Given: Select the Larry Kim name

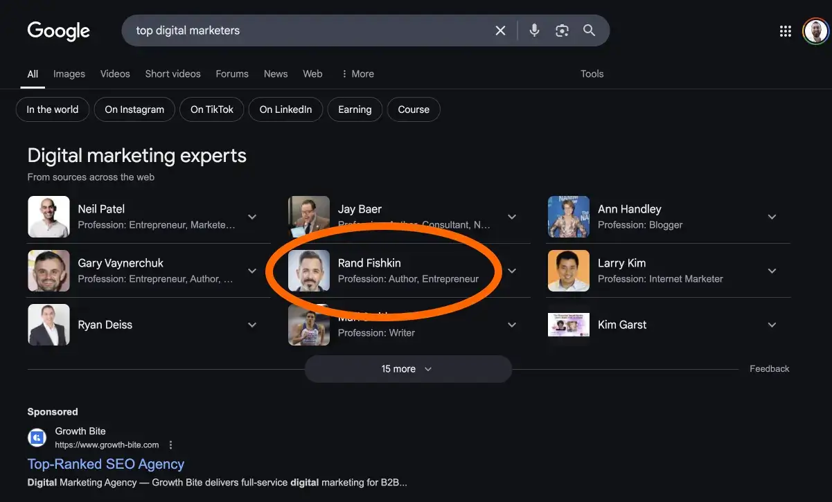Looking at the screenshot, I should pos(621,263).
